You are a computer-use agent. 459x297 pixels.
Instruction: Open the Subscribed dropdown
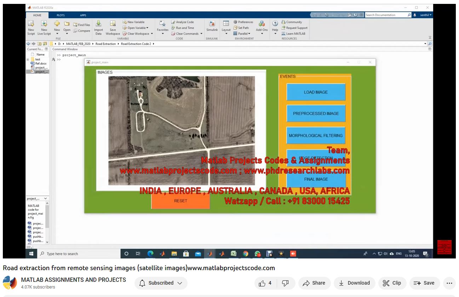tap(161, 283)
